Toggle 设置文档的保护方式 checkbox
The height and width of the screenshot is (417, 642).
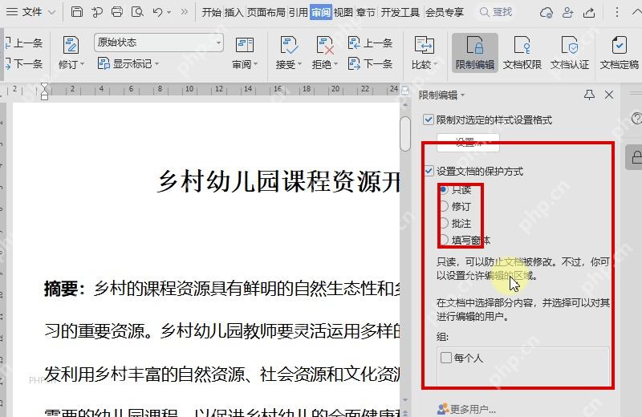click(429, 171)
